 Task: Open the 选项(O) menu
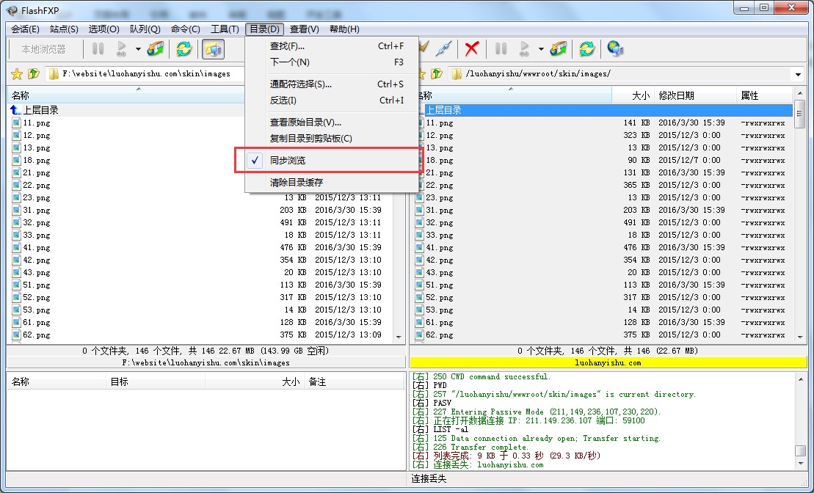click(x=103, y=29)
